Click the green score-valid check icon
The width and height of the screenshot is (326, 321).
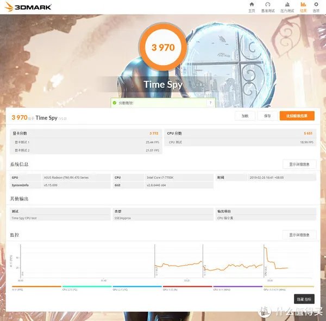[114, 103]
